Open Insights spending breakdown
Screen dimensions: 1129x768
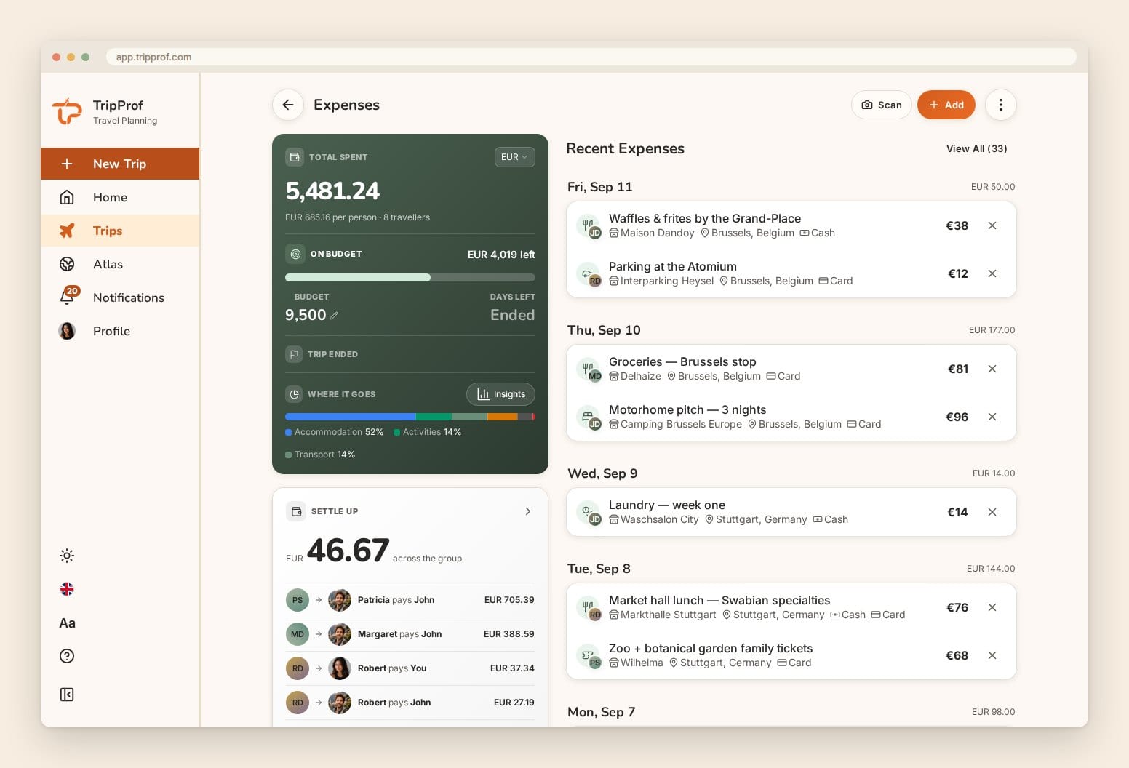[500, 394]
